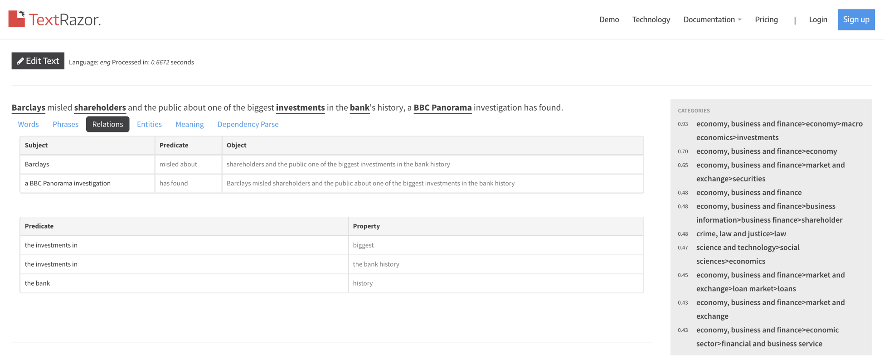The height and width of the screenshot is (360, 884).
Task: Click the underlined word bank
Action: 359,107
